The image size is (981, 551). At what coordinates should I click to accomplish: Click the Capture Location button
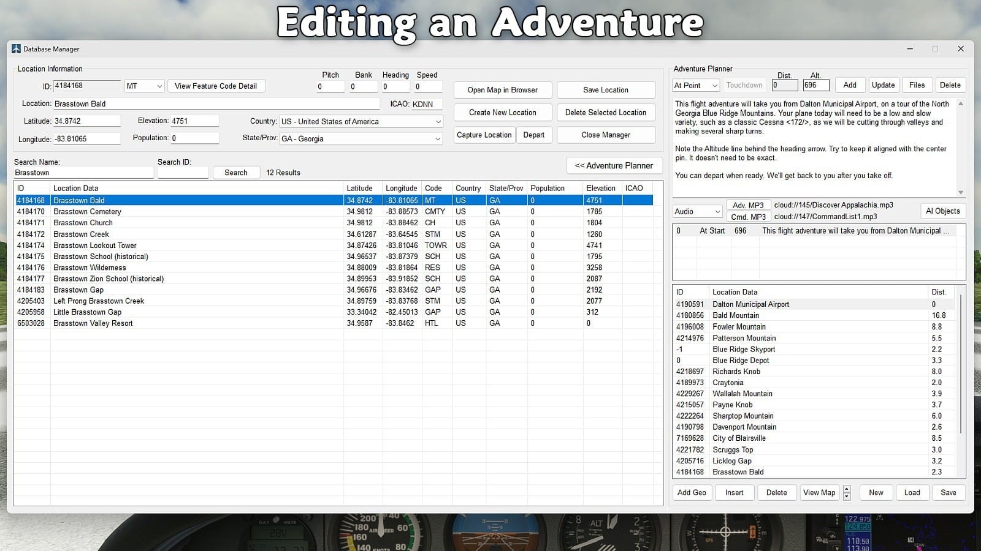point(484,135)
